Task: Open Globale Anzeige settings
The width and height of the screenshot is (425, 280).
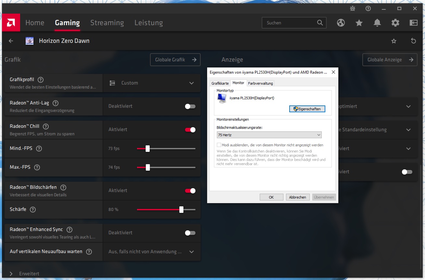Action: [390, 60]
